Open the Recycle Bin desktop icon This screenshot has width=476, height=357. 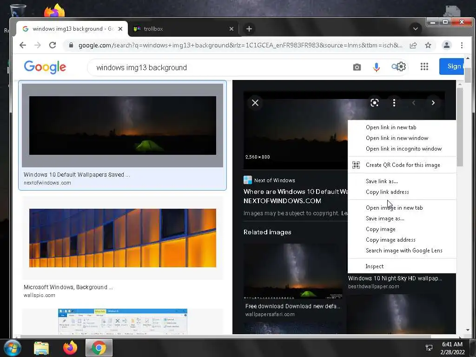[x=18, y=10]
